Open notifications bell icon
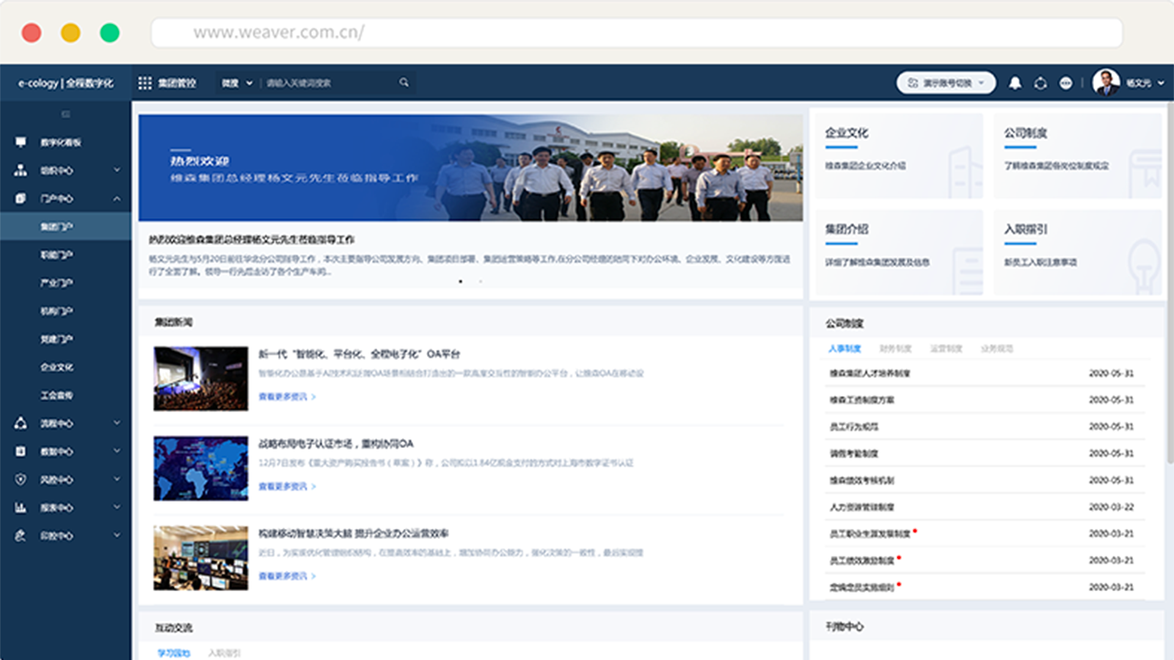1174x660 pixels. coord(1015,84)
